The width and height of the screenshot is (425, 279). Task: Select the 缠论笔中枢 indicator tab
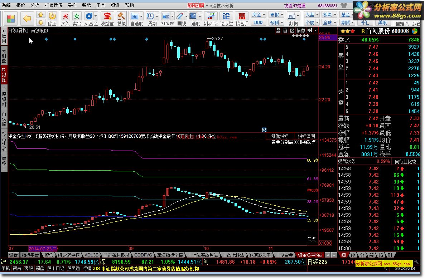[x=69, y=255]
